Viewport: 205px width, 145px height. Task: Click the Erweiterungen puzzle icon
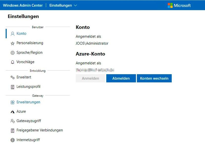pyautogui.click(x=13, y=102)
